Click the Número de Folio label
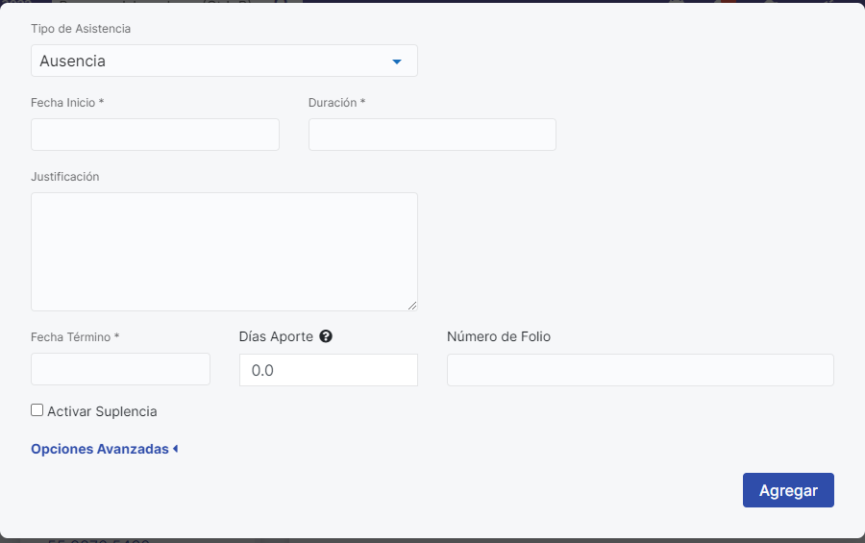865x543 pixels. [x=499, y=336]
